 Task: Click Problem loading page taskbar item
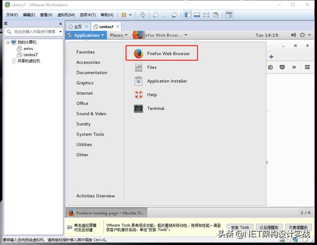click(106, 213)
